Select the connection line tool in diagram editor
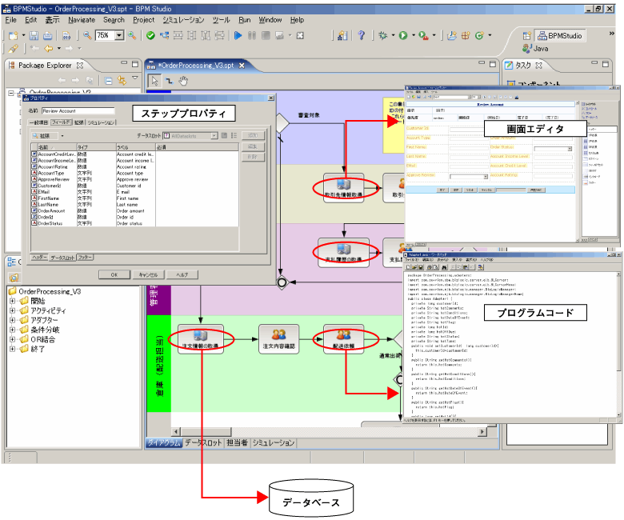This screenshot has width=624, height=520. [x=170, y=81]
